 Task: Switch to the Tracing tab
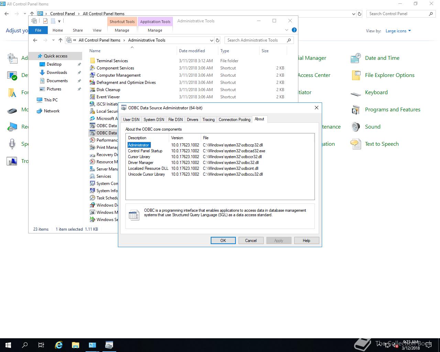(x=208, y=120)
